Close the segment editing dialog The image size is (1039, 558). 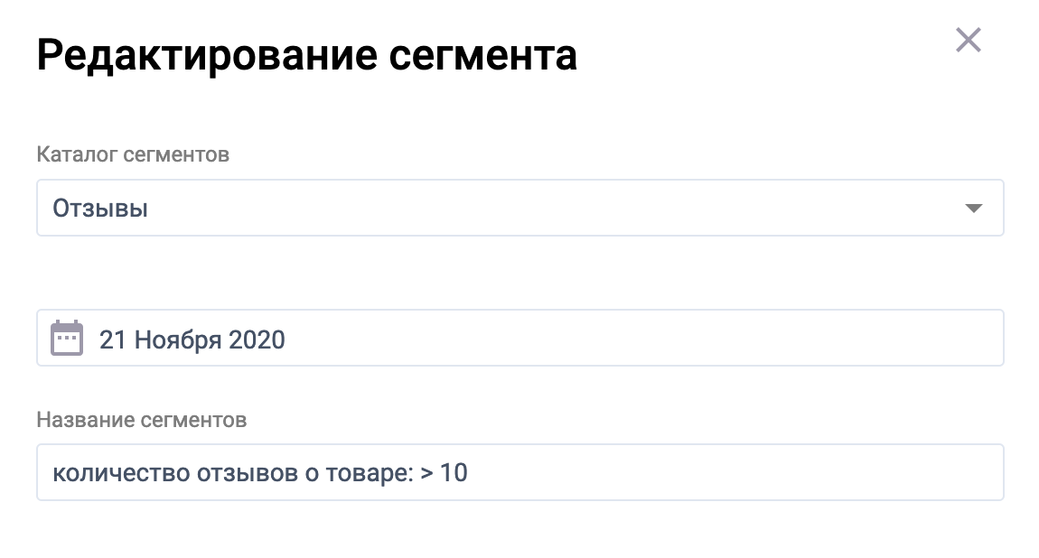click(969, 41)
